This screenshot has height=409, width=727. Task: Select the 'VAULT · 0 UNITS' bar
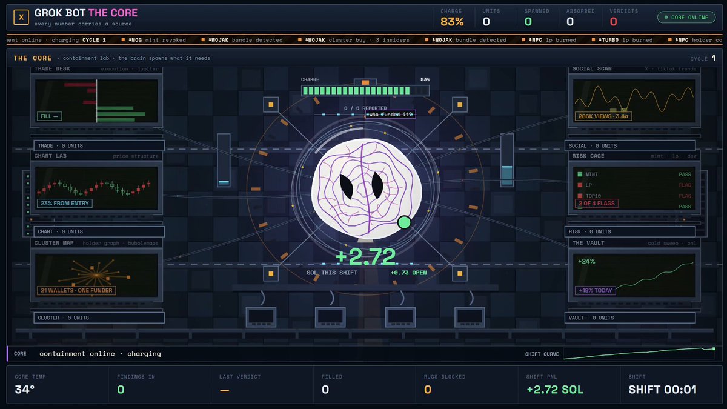[x=629, y=318]
